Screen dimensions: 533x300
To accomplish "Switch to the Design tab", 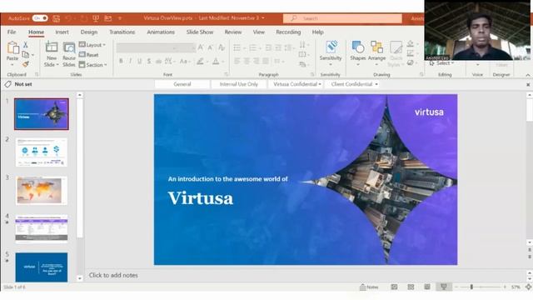I will [x=89, y=32].
